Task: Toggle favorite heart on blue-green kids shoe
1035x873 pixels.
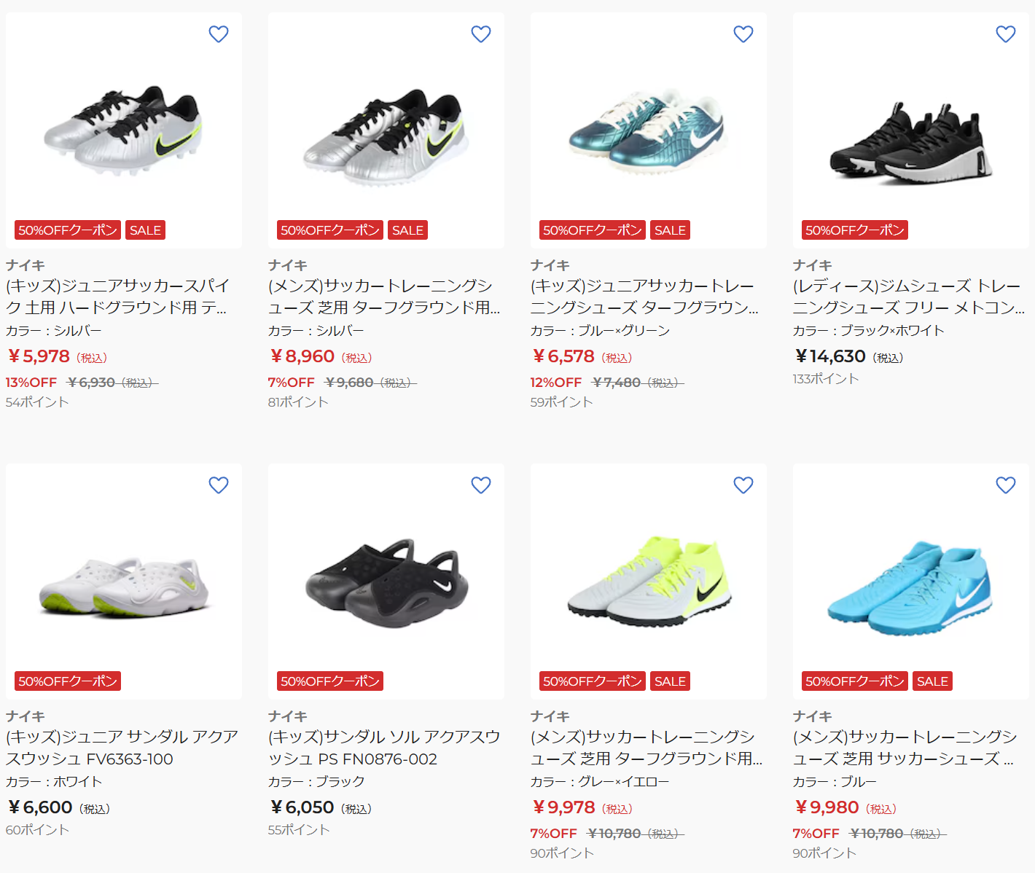Action: [743, 34]
